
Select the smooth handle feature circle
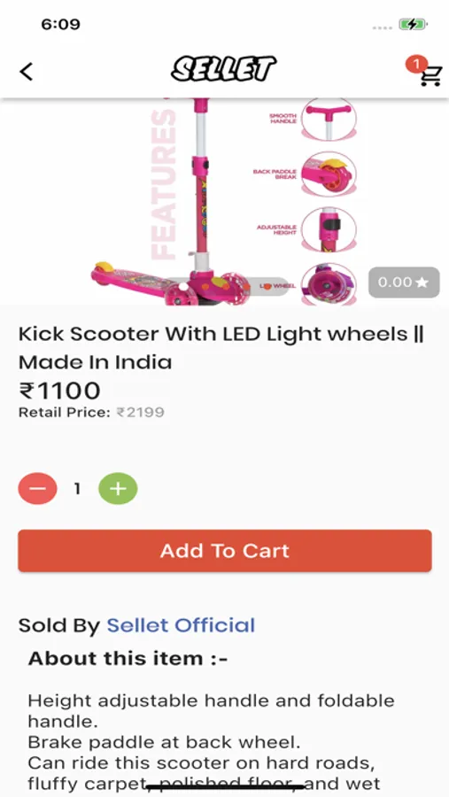(x=329, y=119)
